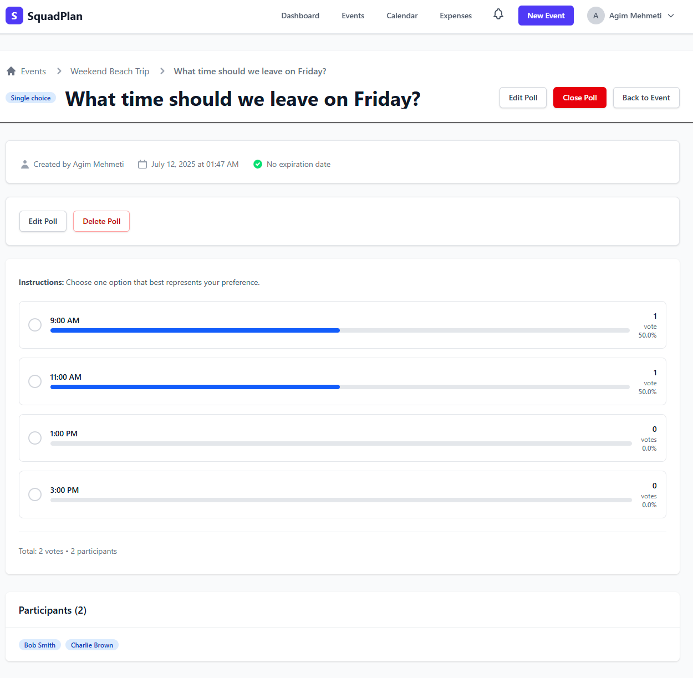The width and height of the screenshot is (693, 678).
Task: Click the Single choice badge
Action: pyautogui.click(x=30, y=98)
